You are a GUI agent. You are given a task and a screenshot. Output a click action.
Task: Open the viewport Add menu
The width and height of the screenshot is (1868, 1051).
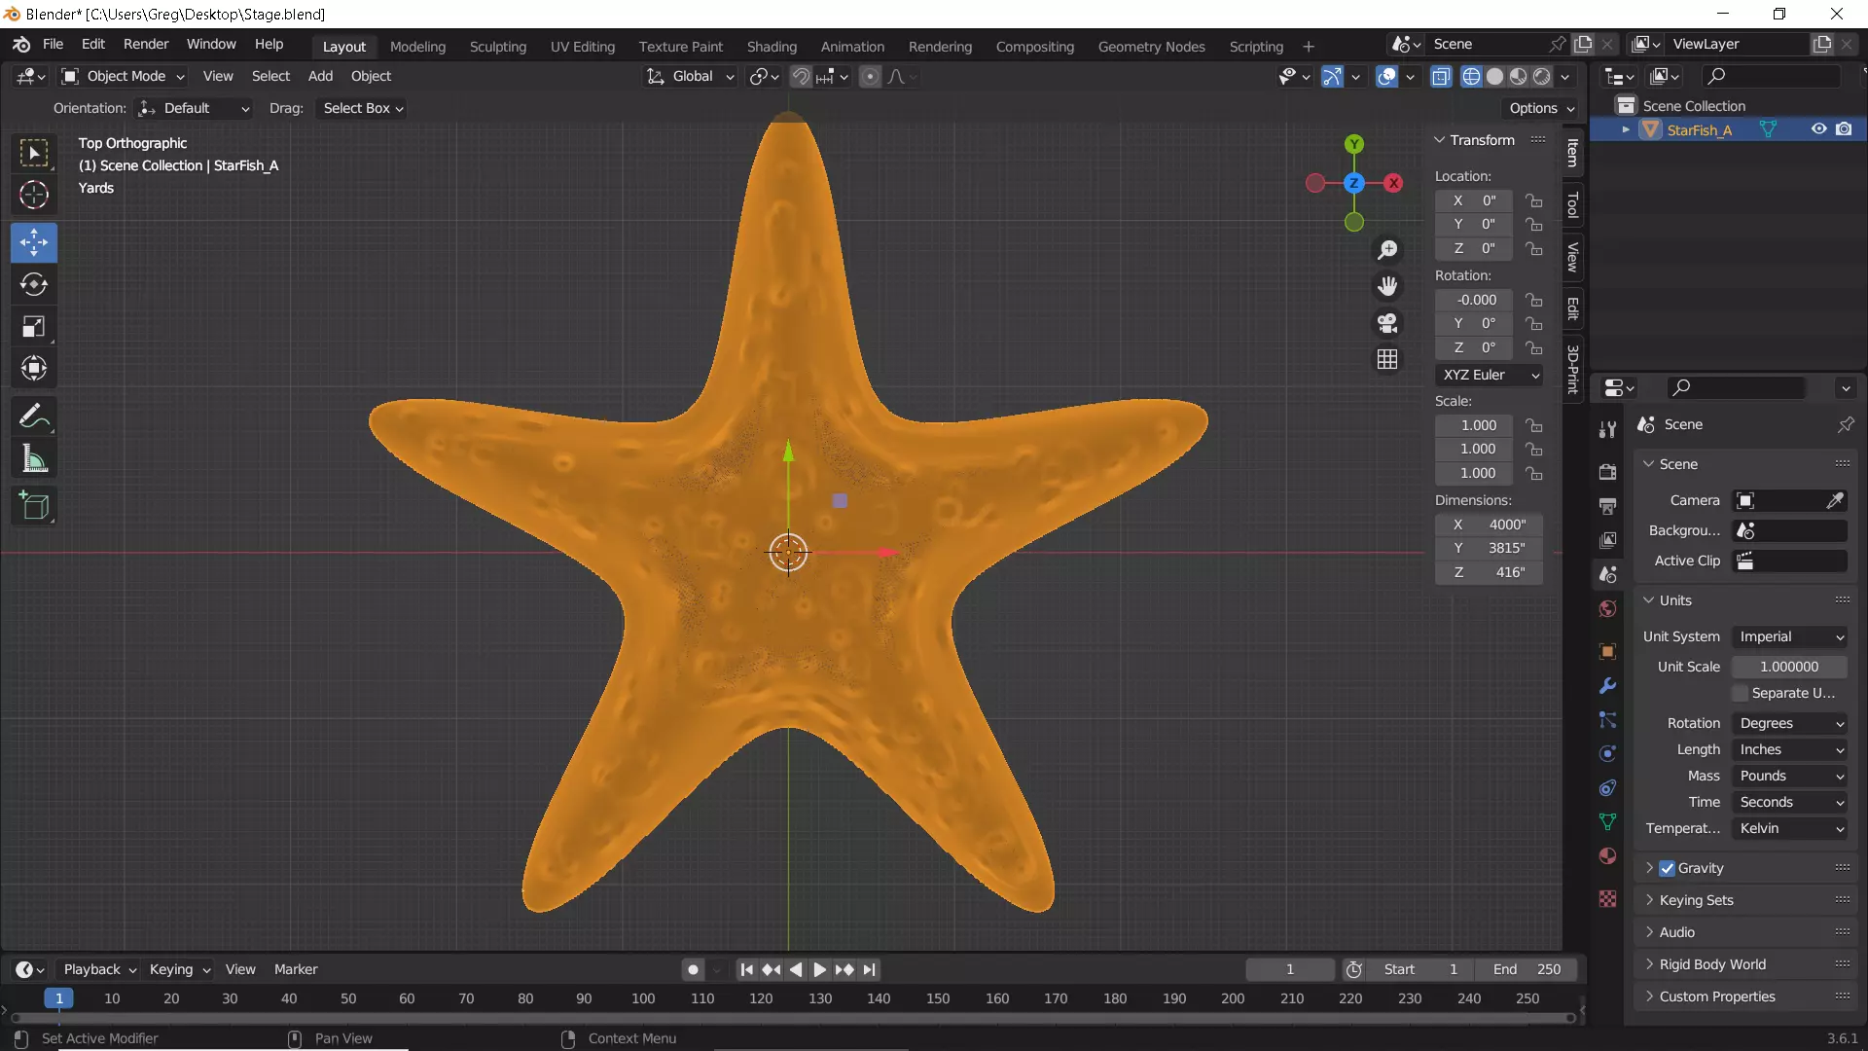click(320, 76)
